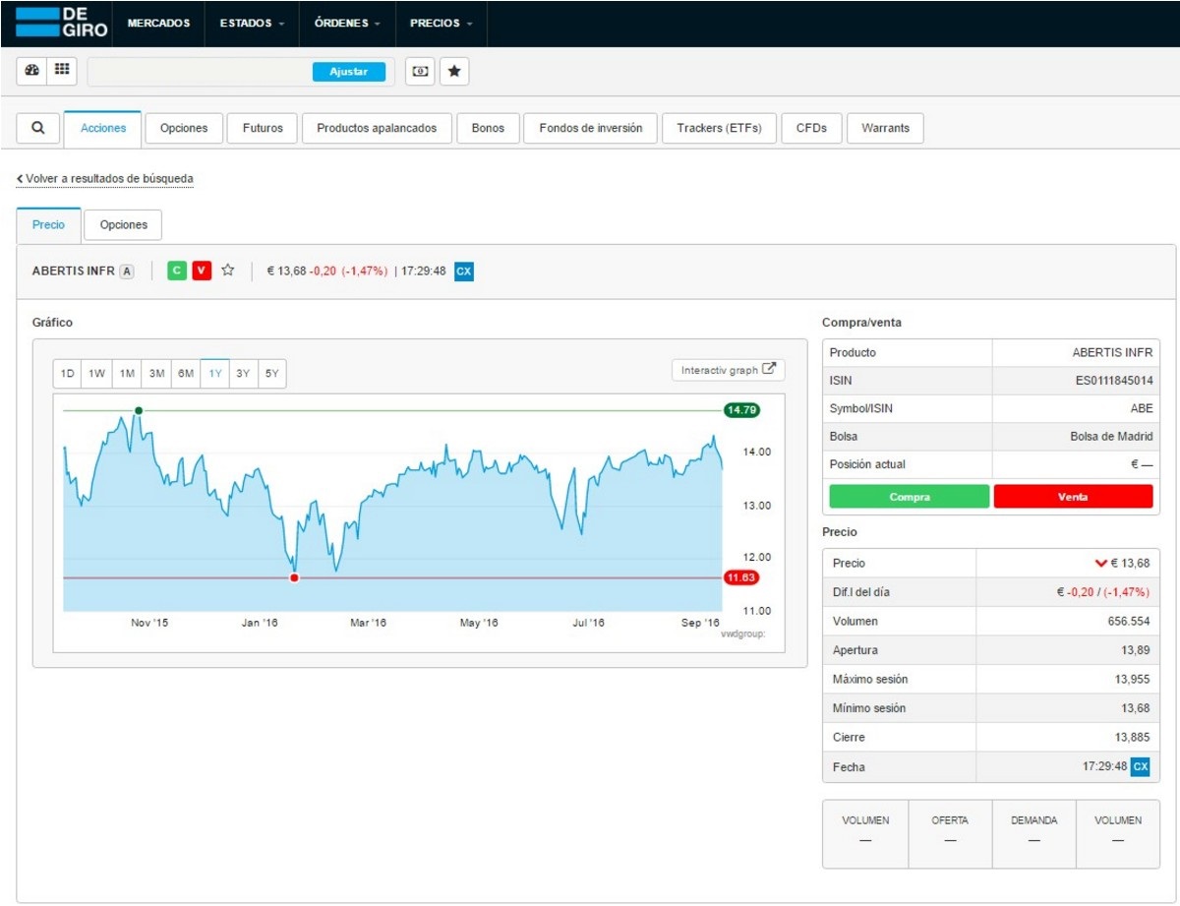This screenshot has width=1180, height=906.
Task: Set chart range to 3M
Action: tap(156, 374)
